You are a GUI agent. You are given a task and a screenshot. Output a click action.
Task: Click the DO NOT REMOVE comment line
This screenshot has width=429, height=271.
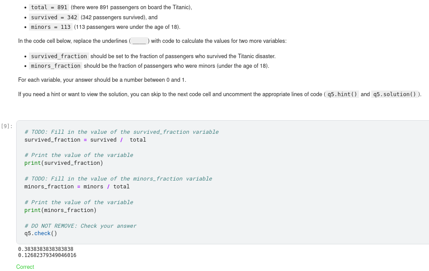click(80, 226)
